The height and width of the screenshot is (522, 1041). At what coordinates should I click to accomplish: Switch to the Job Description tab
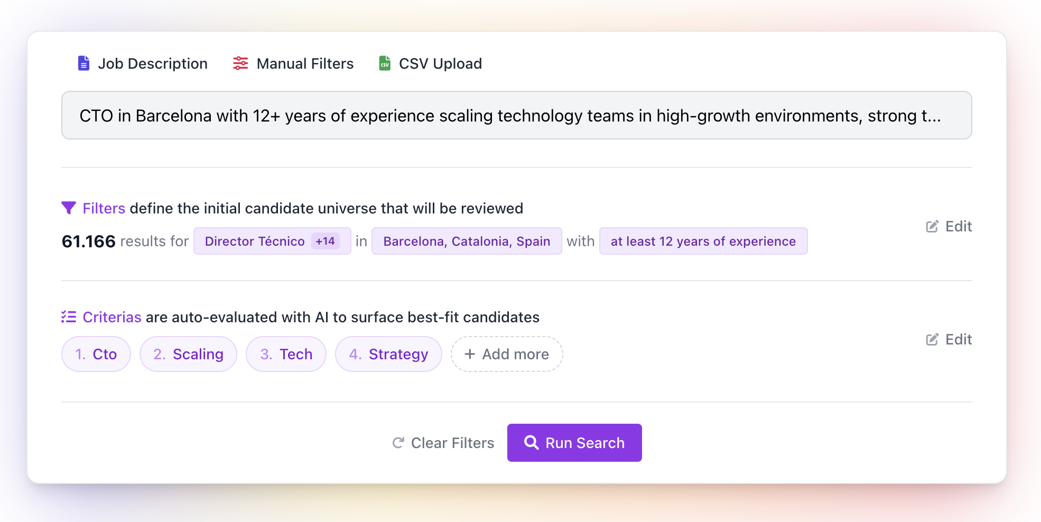pyautogui.click(x=152, y=63)
